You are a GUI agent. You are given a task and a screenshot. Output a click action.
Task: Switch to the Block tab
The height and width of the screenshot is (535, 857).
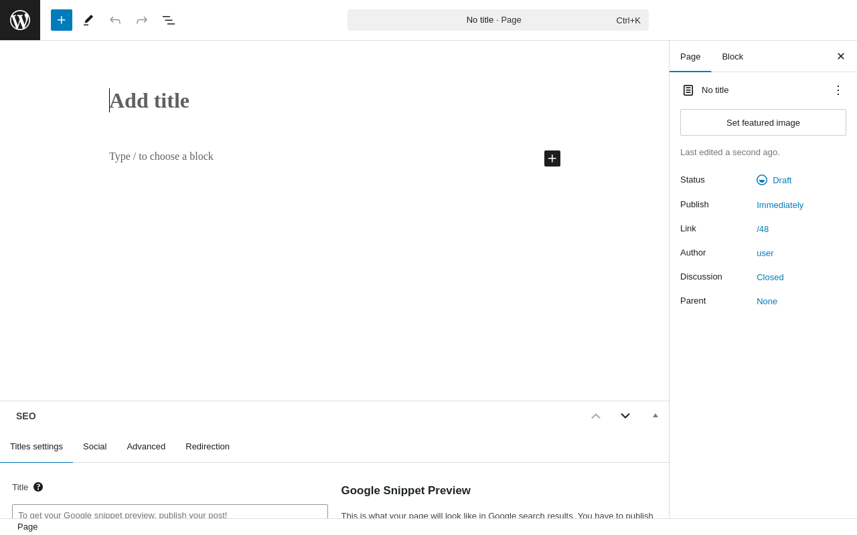[732, 56]
